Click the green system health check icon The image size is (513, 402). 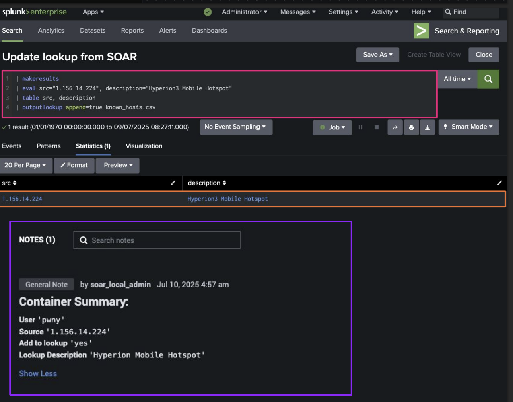[208, 12]
